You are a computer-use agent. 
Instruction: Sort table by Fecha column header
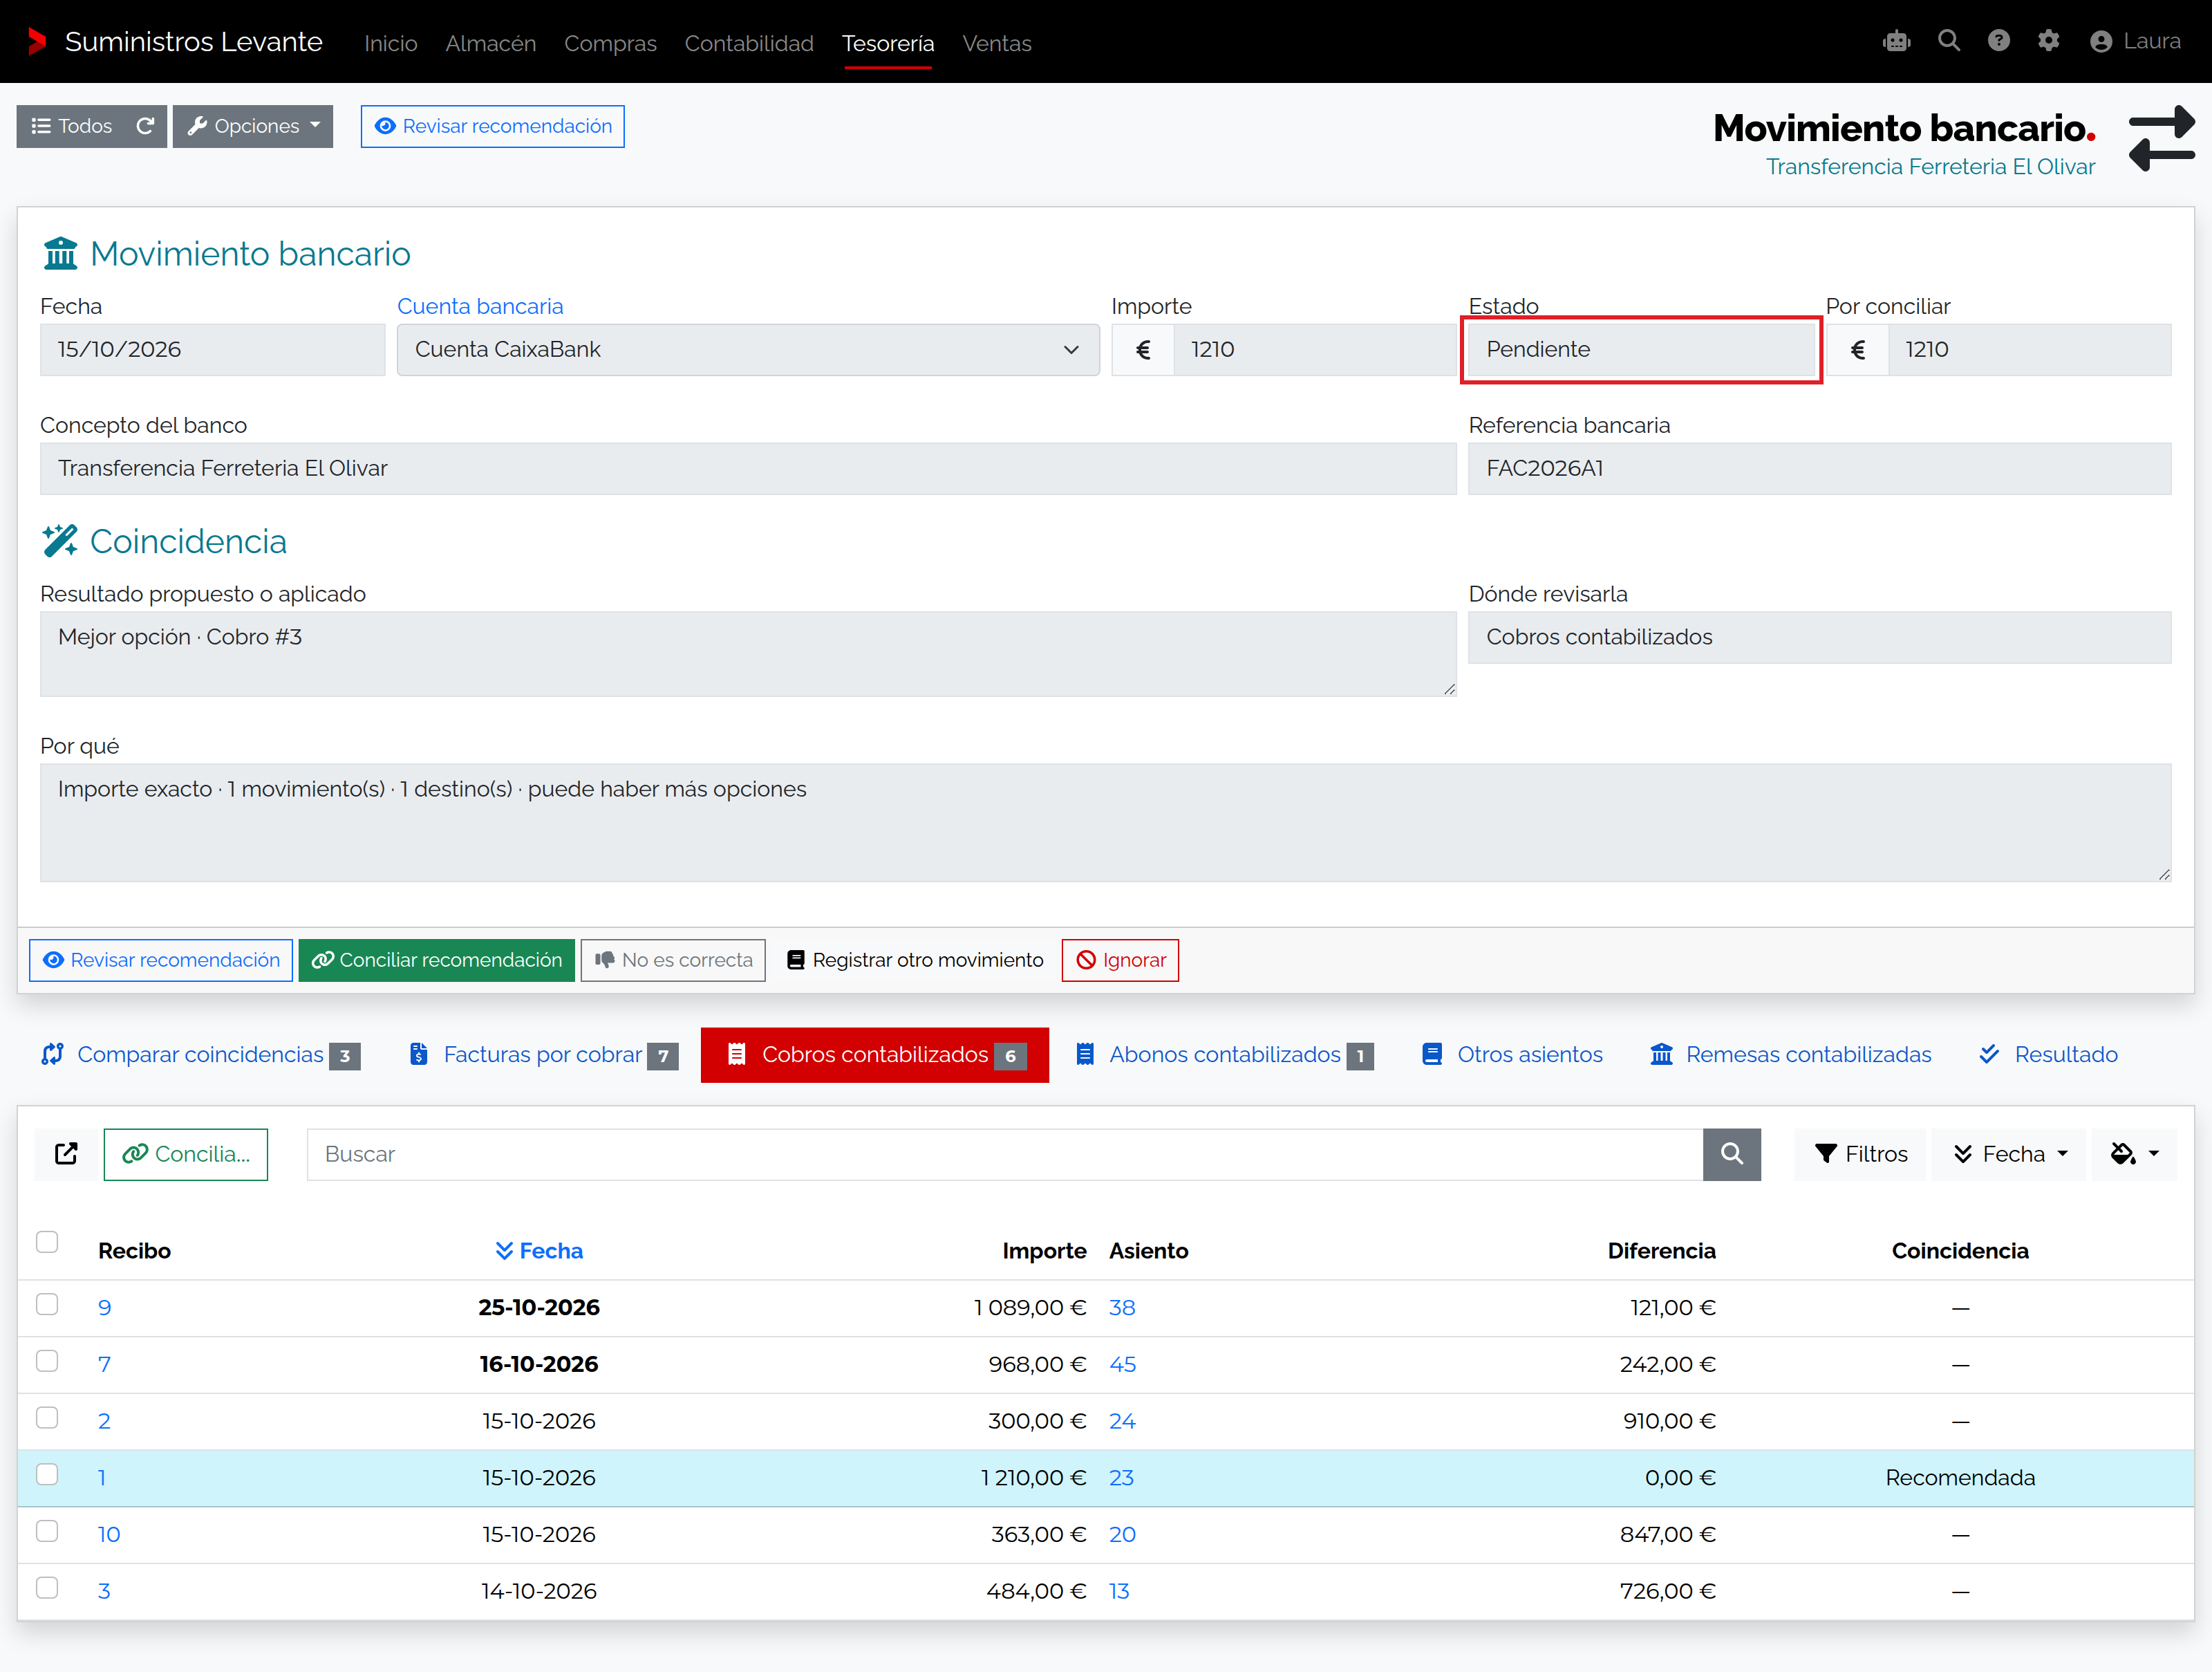[x=539, y=1251]
